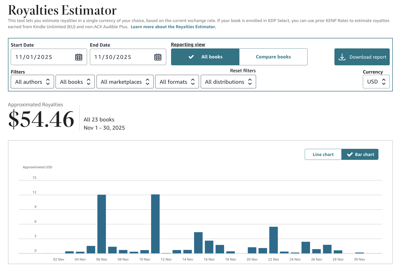The width and height of the screenshot is (401, 271).
Task: Click the up-down arrows on the USD currency selector
Action: tap(384, 82)
